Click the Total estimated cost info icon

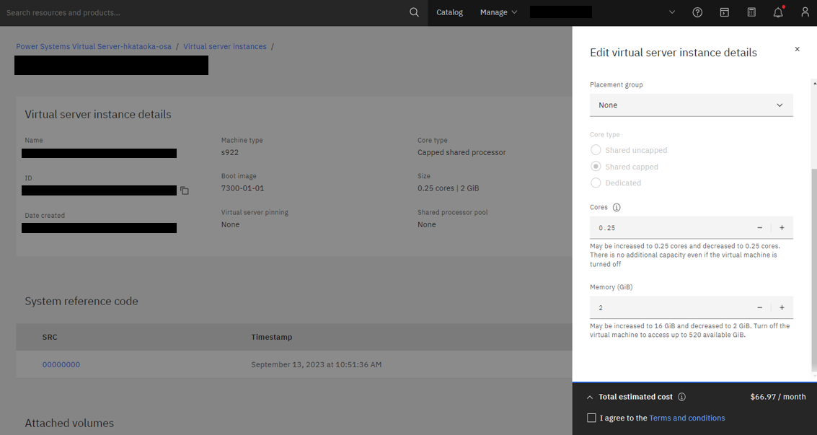681,397
